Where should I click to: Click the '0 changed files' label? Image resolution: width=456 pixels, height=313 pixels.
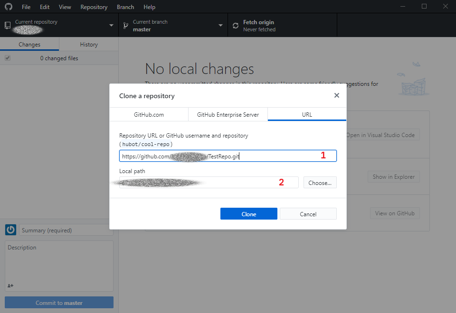click(x=59, y=58)
